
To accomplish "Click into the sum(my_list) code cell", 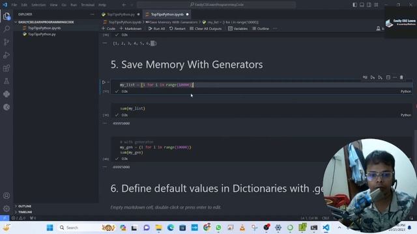I will 261,109.
